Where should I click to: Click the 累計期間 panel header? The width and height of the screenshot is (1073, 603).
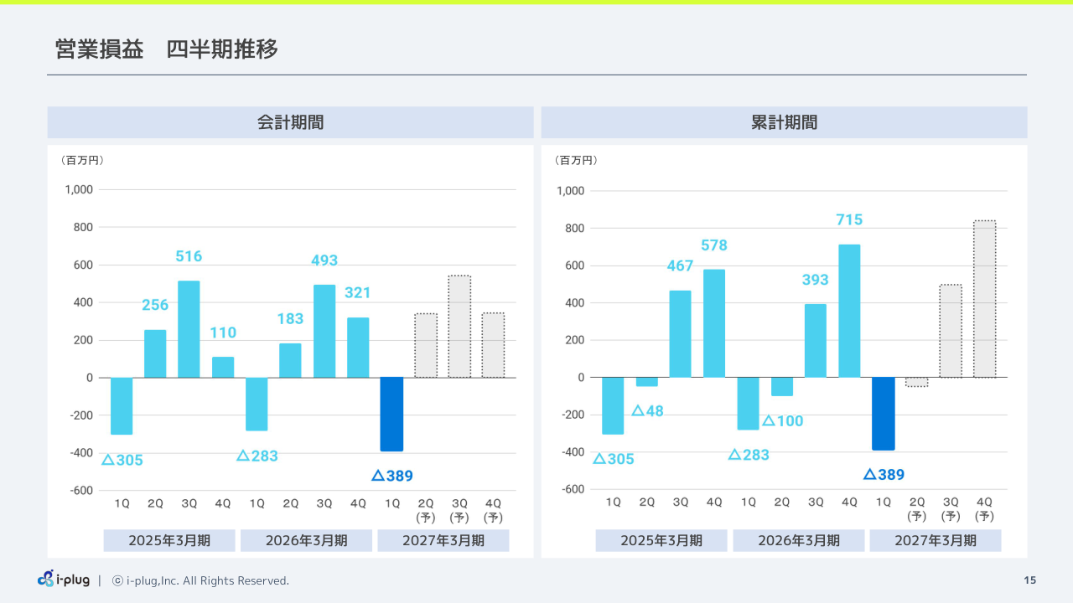click(x=784, y=122)
